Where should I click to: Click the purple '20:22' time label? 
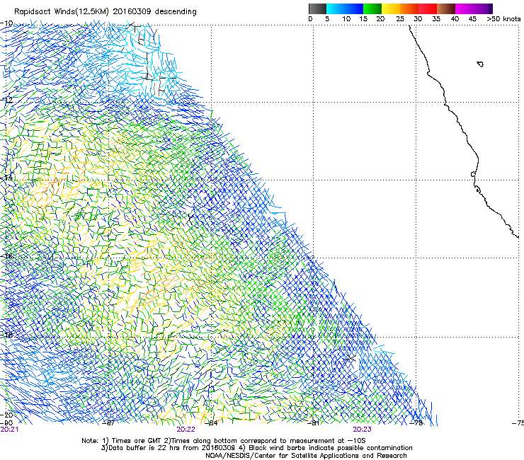(186, 430)
